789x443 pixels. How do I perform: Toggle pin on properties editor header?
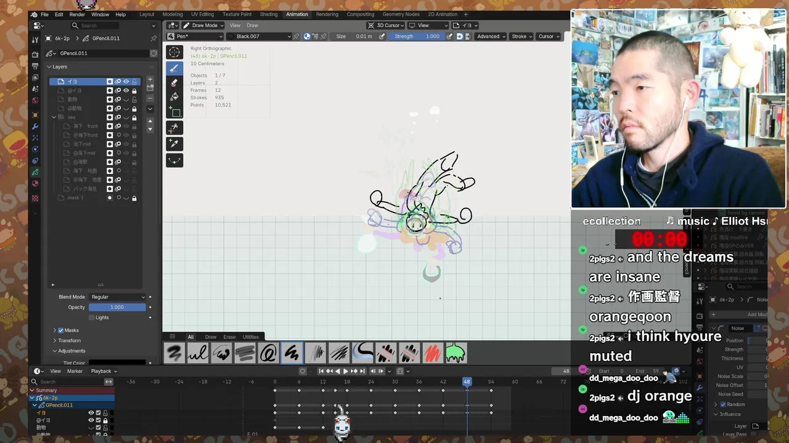pos(153,38)
